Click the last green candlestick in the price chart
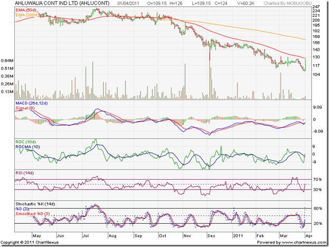Viewport: 329px width, 247px height. pyautogui.click(x=305, y=65)
